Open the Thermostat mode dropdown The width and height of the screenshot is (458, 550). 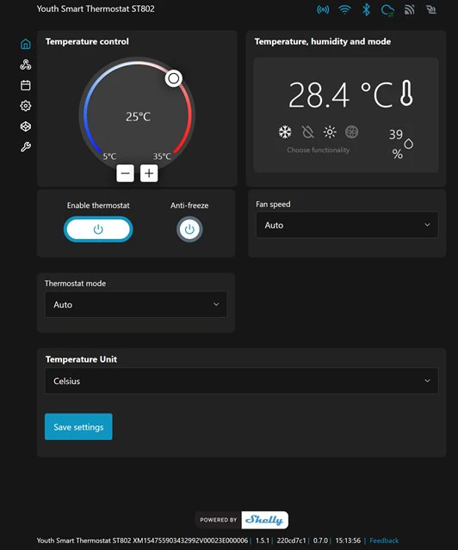[x=136, y=304]
